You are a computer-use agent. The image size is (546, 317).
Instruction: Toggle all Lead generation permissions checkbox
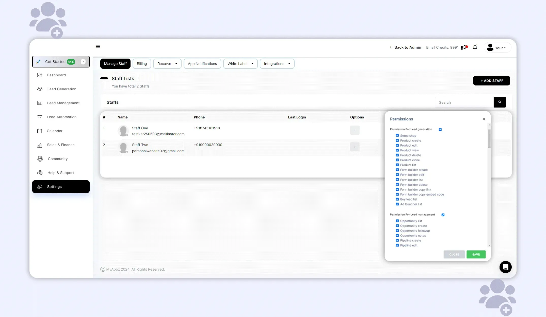click(x=440, y=130)
